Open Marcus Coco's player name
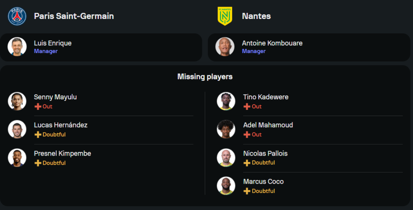 pyautogui.click(x=263, y=182)
